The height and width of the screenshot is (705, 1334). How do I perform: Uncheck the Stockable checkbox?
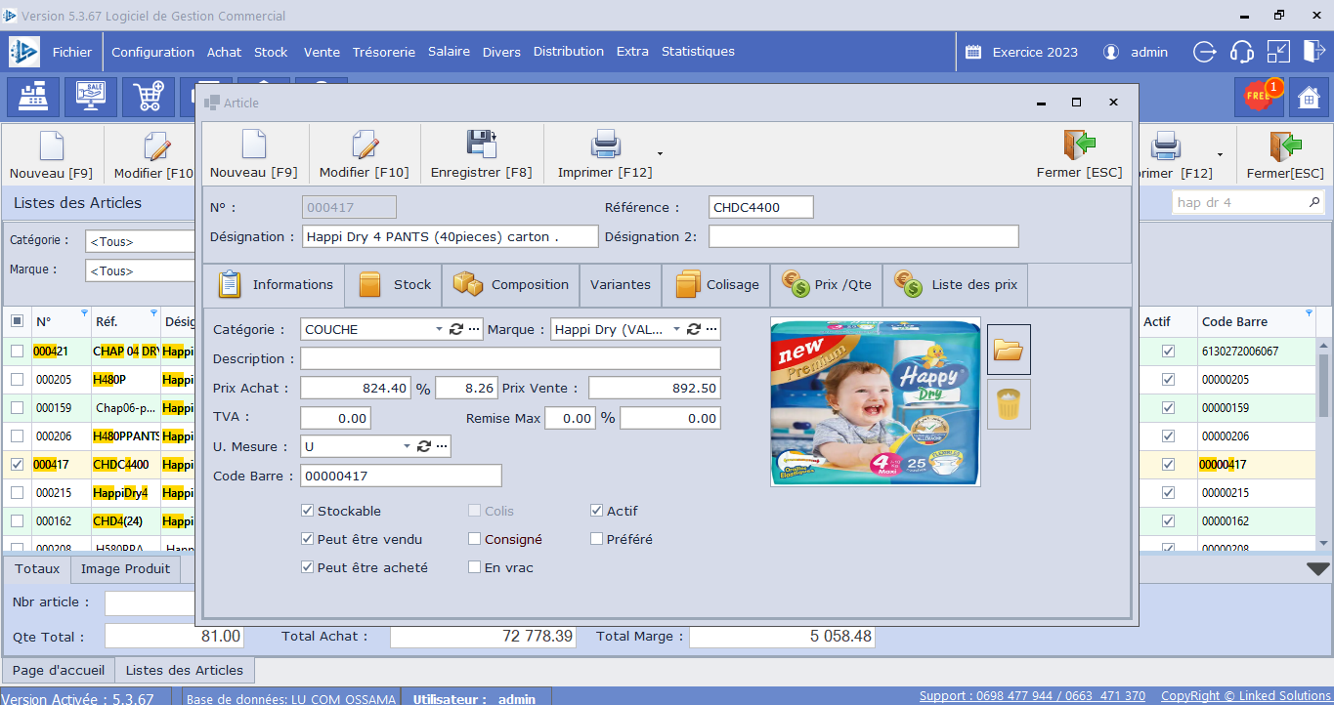click(x=308, y=511)
